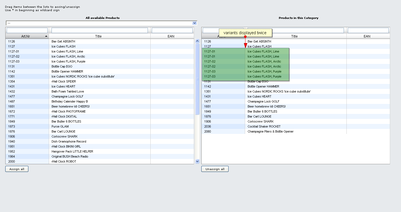
Task: Select Wall Clock SPIDER in available products
Action: tap(64, 81)
